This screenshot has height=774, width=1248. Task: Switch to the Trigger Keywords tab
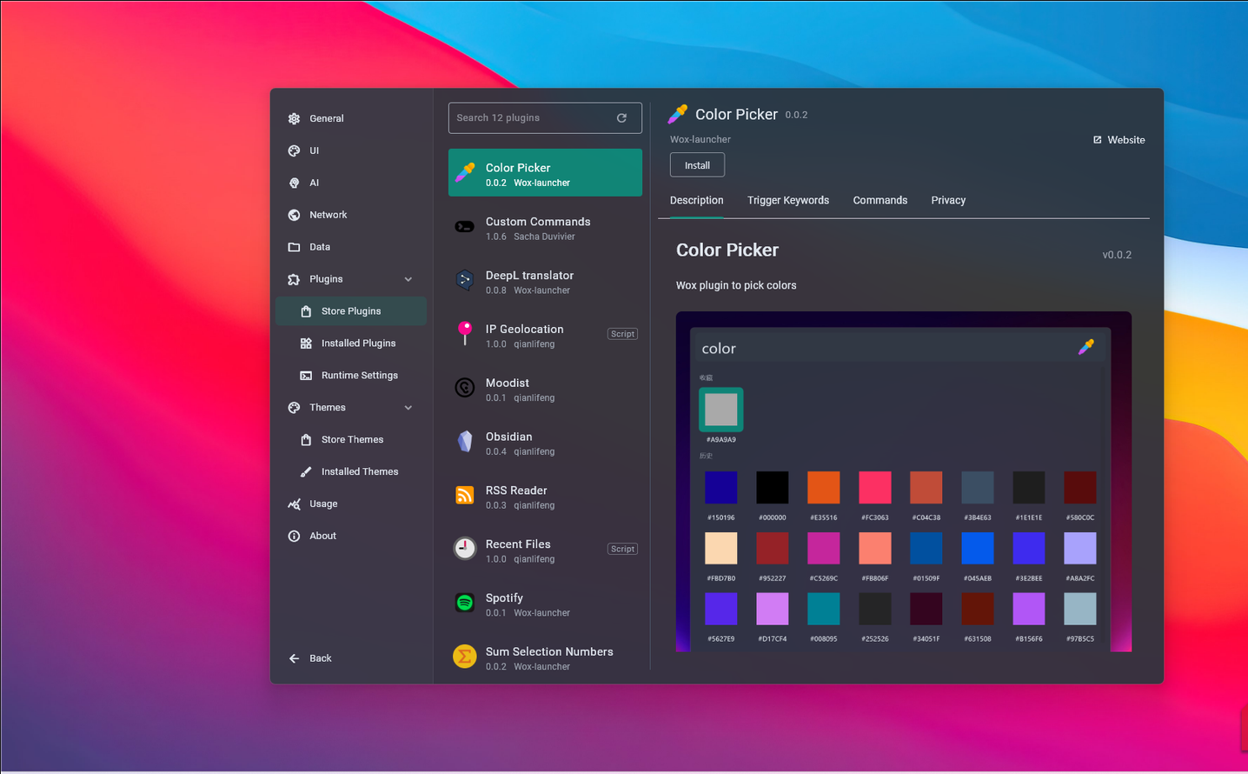point(787,200)
